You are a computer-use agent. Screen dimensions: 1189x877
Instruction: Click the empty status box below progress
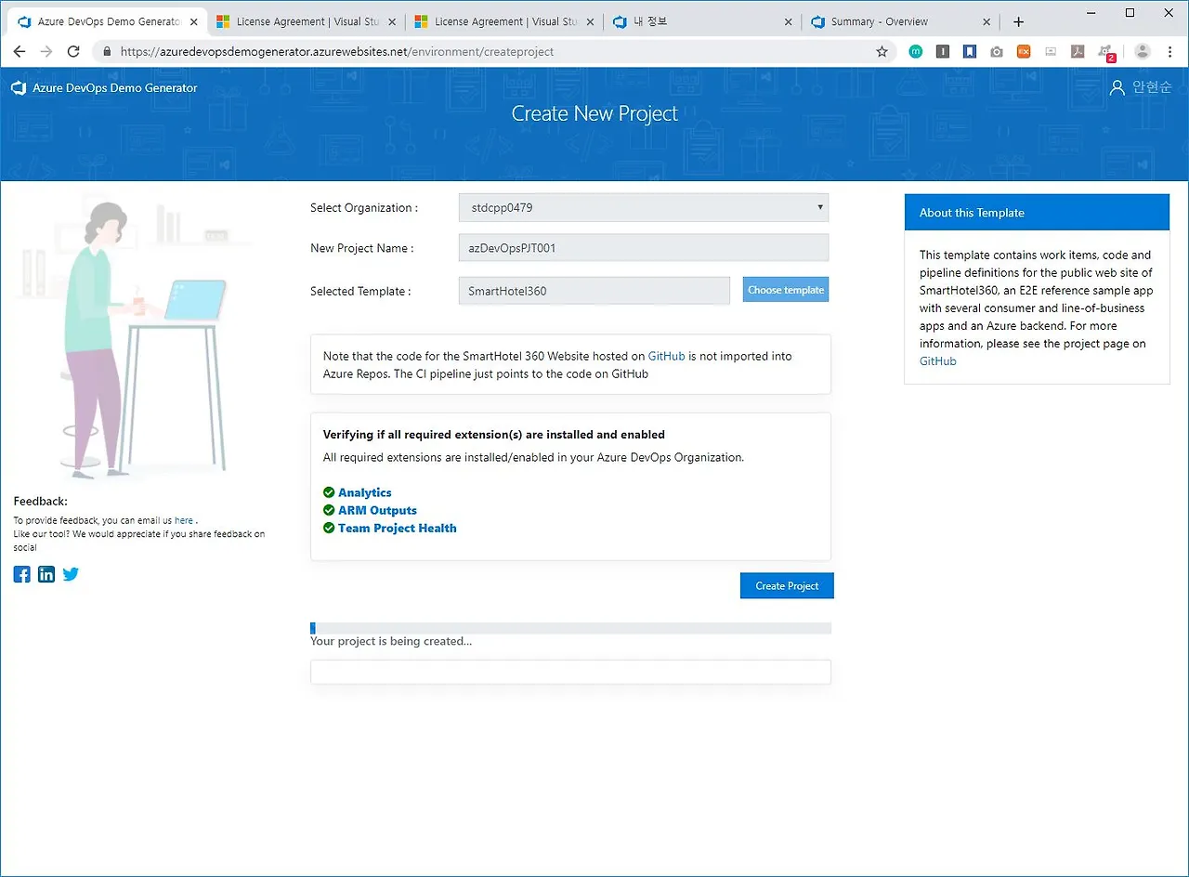(x=570, y=672)
